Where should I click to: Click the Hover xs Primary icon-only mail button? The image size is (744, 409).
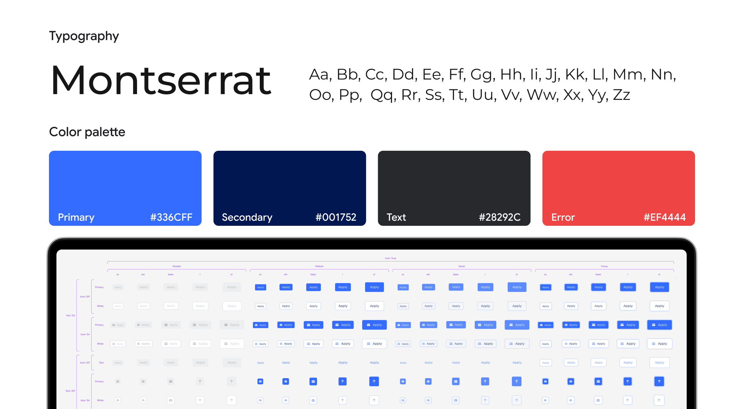403,381
